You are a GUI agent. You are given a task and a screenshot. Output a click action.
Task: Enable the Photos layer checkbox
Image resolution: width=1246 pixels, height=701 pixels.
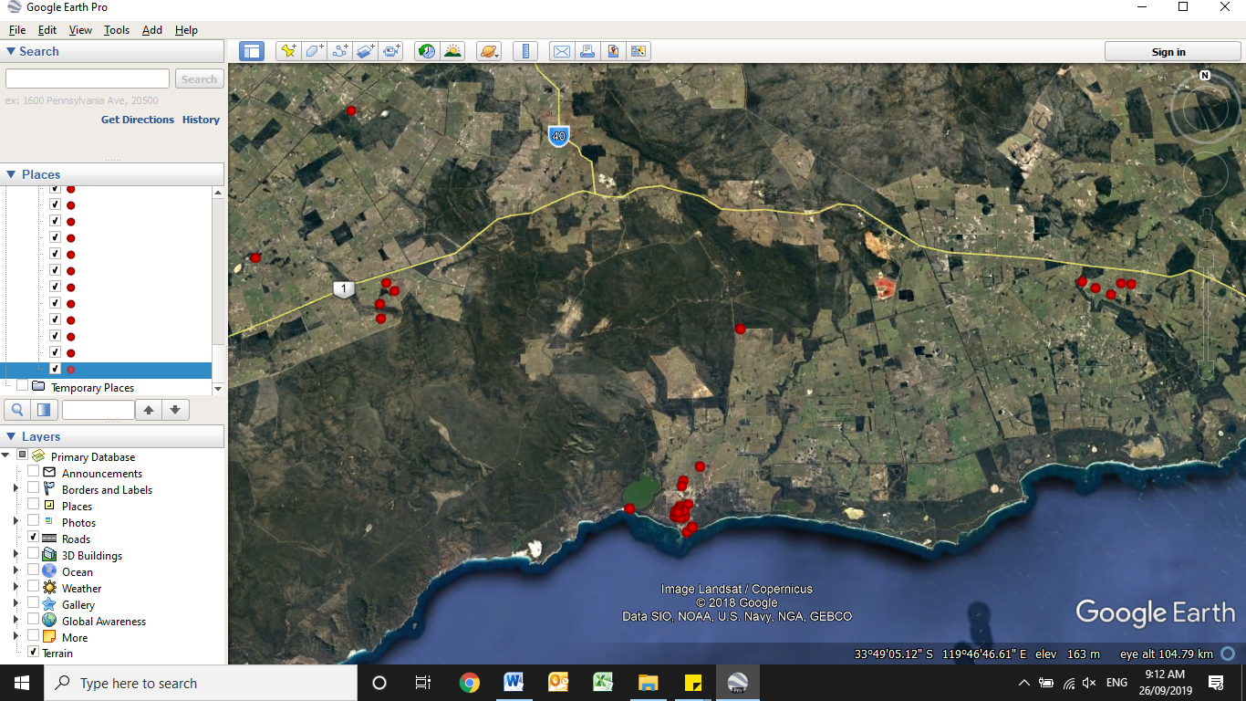pos(34,521)
